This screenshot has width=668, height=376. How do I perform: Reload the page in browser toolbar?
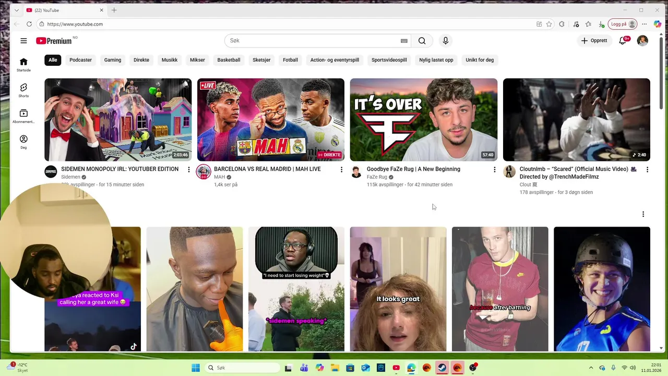(x=29, y=24)
